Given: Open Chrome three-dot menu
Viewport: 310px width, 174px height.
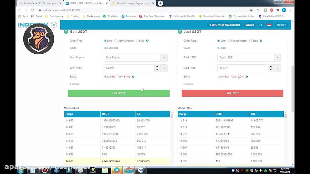Looking at the screenshot, I should [x=290, y=10].
